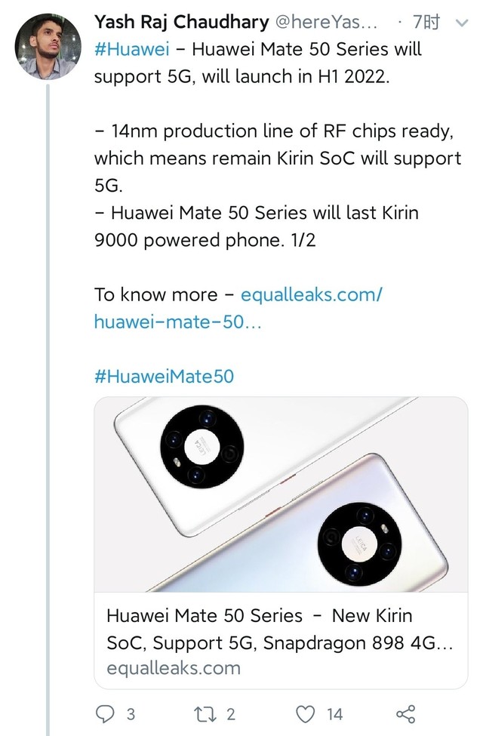Open the share icon menu
The height and width of the screenshot is (736, 483).
pyautogui.click(x=405, y=713)
